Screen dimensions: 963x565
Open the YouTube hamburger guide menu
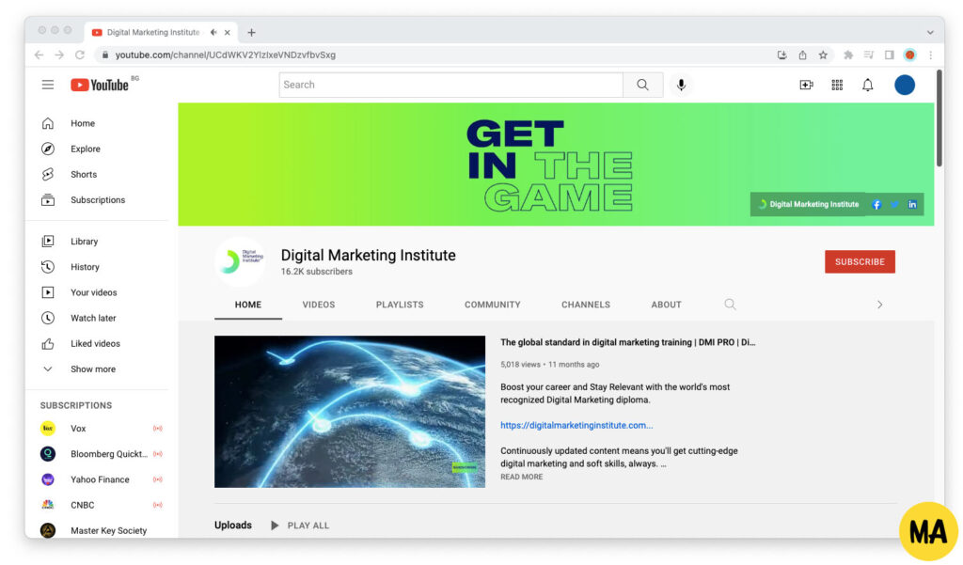click(48, 85)
